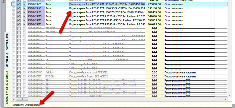Select price cell 649070.00

point(154,16)
